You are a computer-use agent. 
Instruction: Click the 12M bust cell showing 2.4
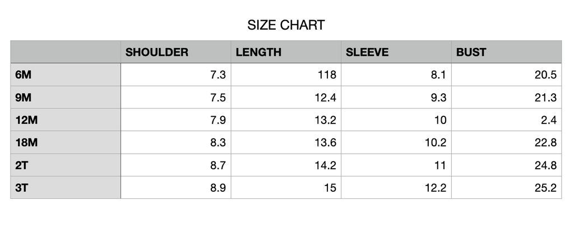506,120
